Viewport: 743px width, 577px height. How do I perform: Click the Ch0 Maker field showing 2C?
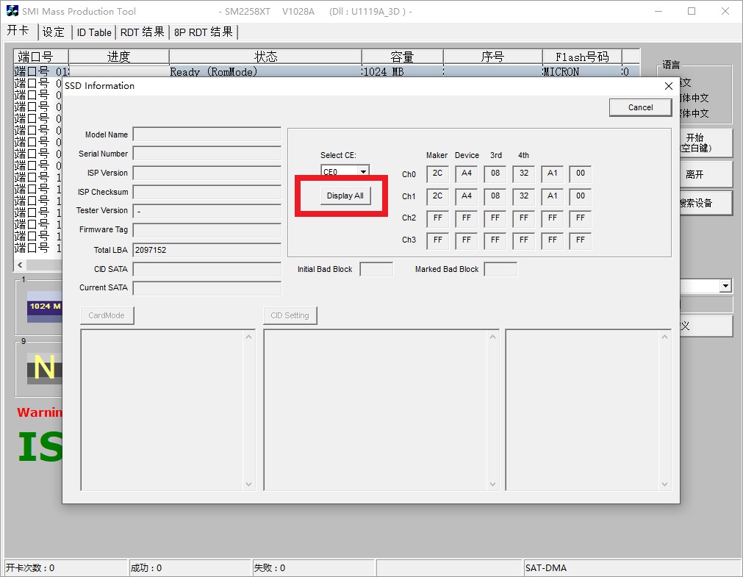[437, 175]
